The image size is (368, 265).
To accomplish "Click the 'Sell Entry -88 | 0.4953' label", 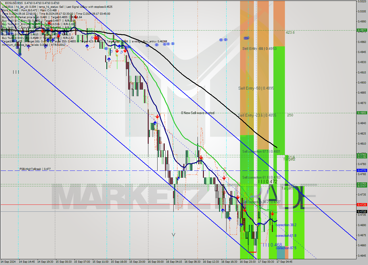I will coord(259,49).
